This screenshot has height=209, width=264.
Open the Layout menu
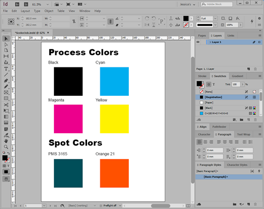(x=25, y=11)
